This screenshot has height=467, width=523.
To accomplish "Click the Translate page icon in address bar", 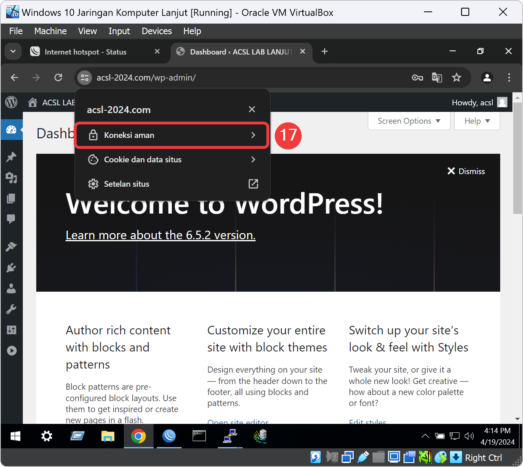I will coord(437,78).
